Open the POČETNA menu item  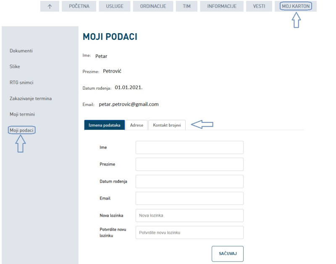pos(79,6)
